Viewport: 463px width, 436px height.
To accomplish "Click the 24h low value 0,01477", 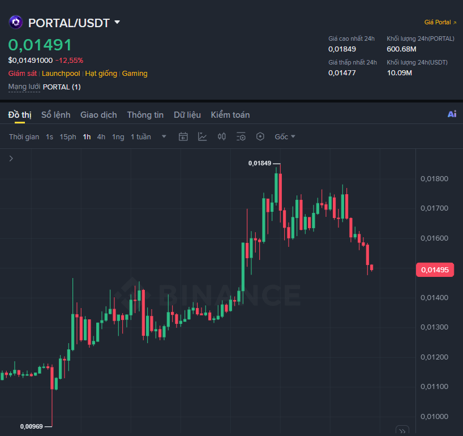I will (x=342, y=72).
